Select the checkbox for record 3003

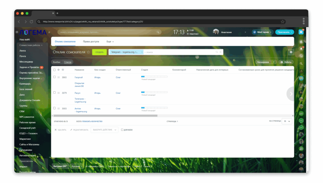coord(54,108)
